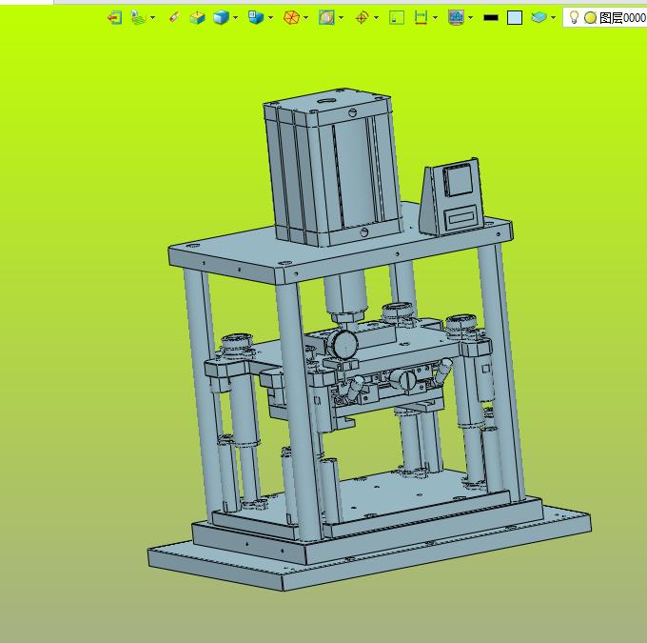Expand dropdown beside orange polyhedron icon
This screenshot has width=647, height=643.
(x=305, y=18)
